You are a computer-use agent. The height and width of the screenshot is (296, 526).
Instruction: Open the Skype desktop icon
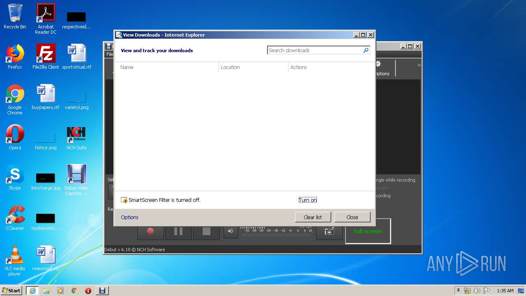pos(15,178)
